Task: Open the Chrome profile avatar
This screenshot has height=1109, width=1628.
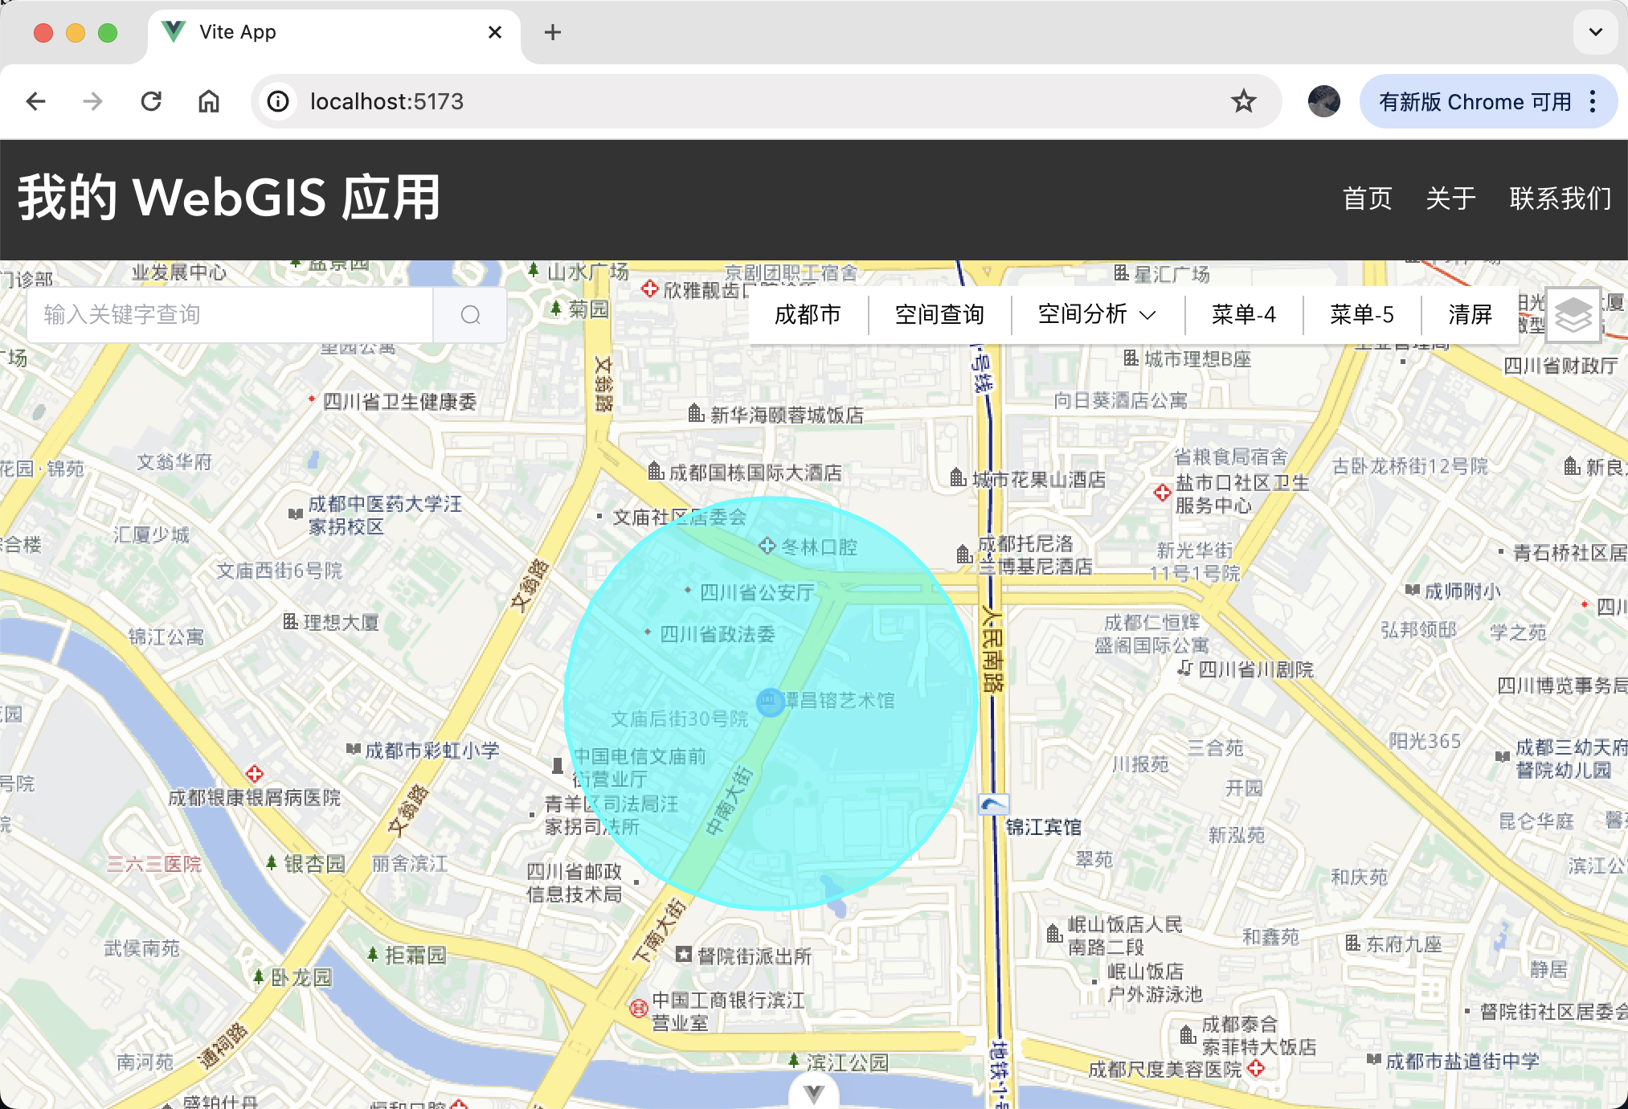Action: (1323, 101)
